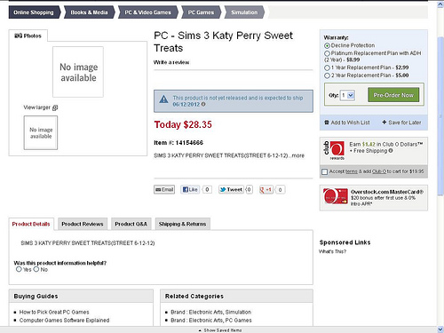Click the Pre-Order Now button

[393, 95]
